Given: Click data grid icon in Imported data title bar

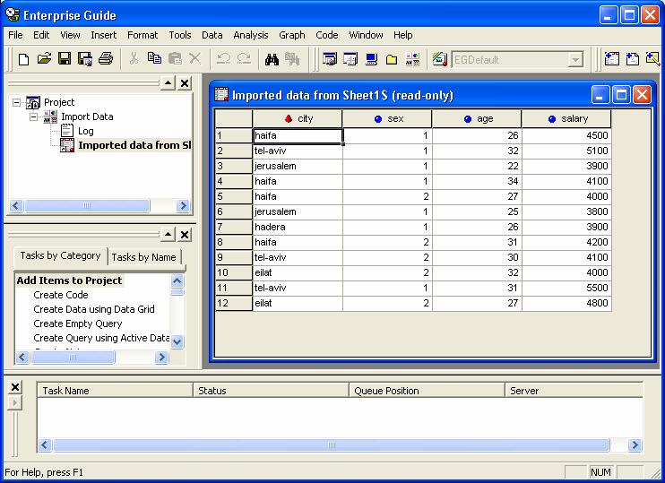Looking at the screenshot, I should click(x=221, y=95).
